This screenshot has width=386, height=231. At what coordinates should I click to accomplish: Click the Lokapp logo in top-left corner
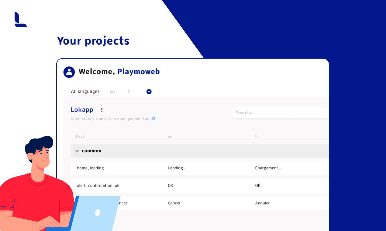pyautogui.click(x=20, y=20)
